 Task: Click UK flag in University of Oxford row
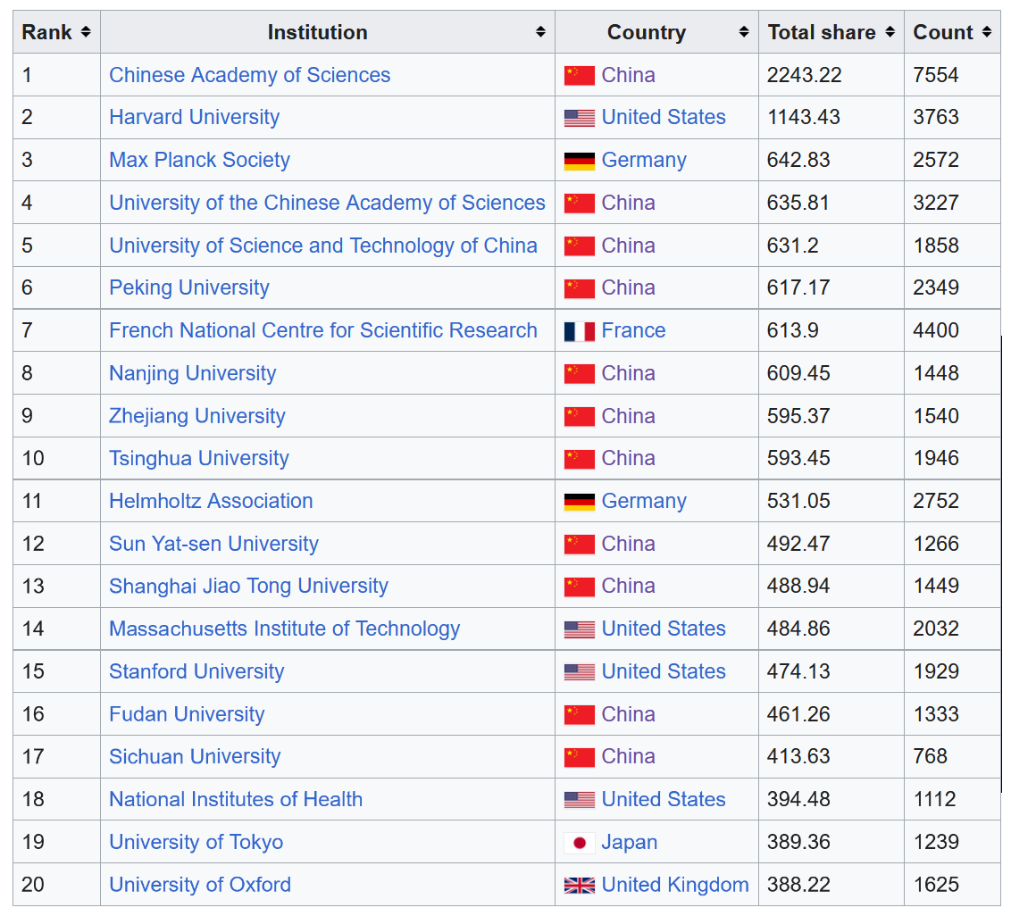pyautogui.click(x=579, y=886)
